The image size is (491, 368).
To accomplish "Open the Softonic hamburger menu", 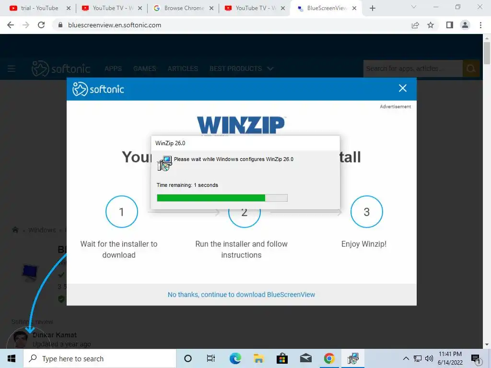I will [x=12, y=69].
